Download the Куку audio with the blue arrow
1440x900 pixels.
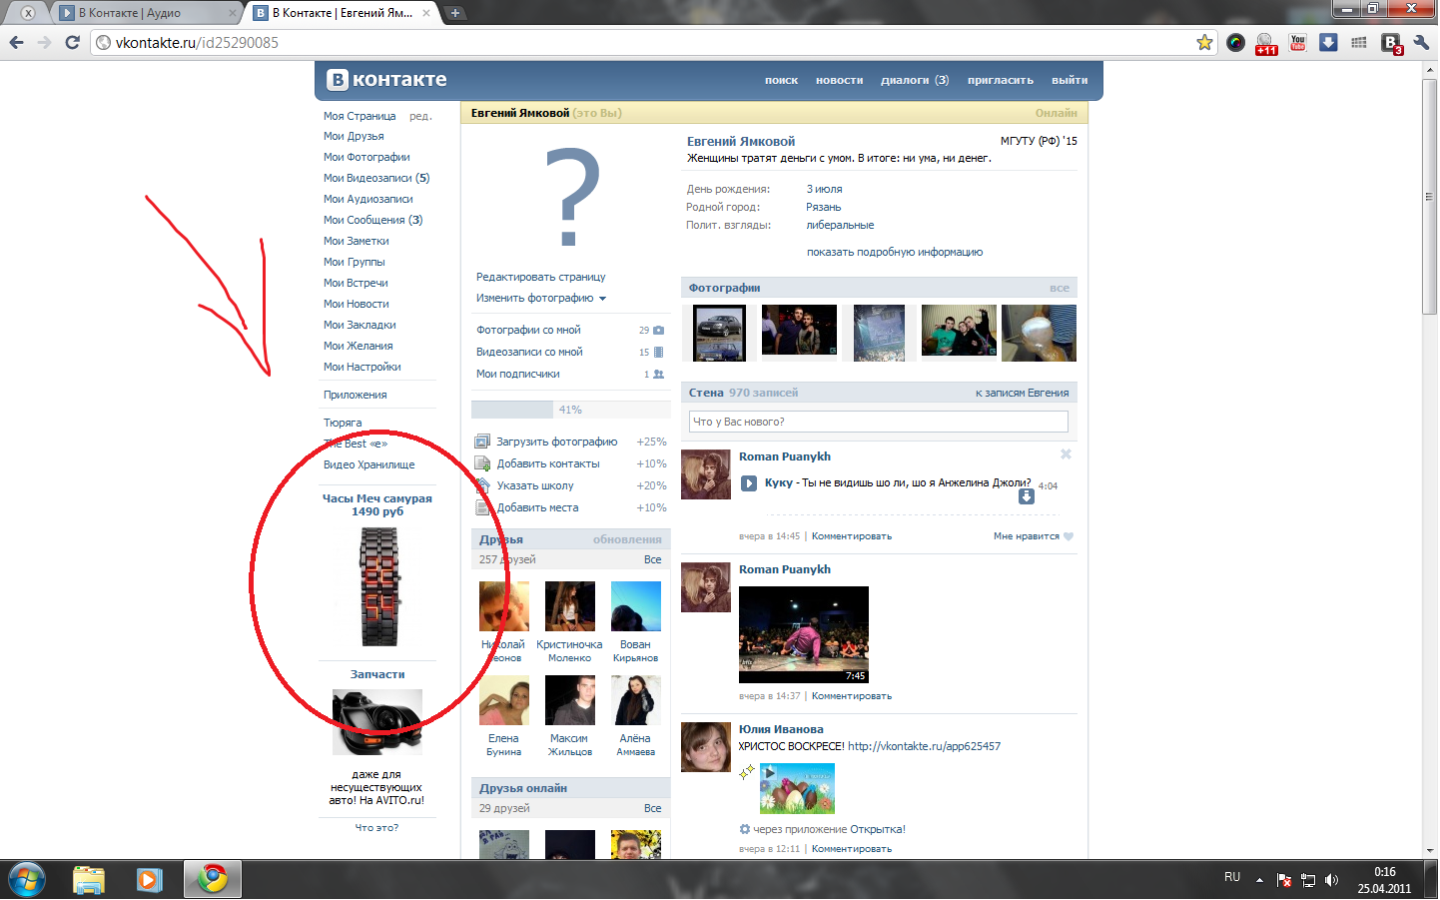[x=1026, y=496]
